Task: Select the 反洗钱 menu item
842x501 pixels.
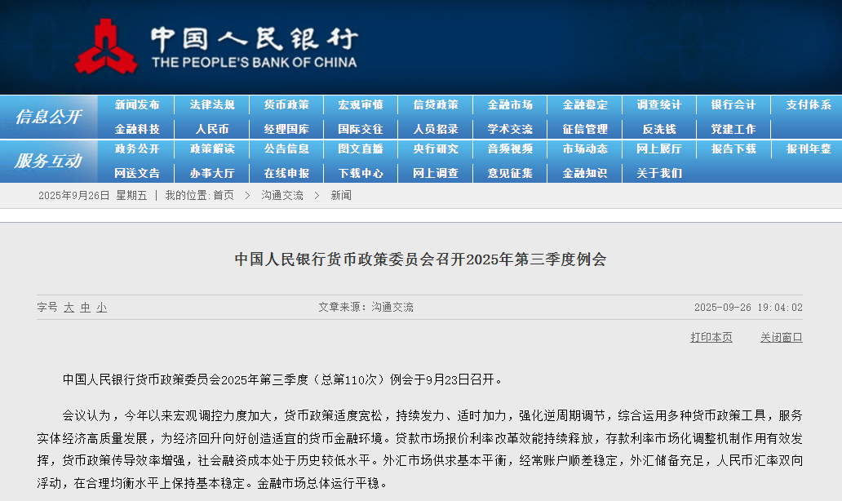Action: click(659, 128)
